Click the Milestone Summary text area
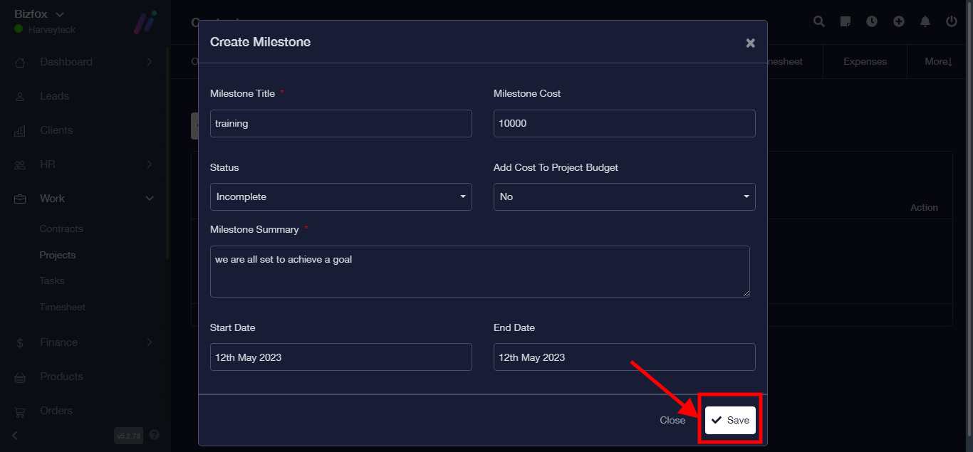 479,271
